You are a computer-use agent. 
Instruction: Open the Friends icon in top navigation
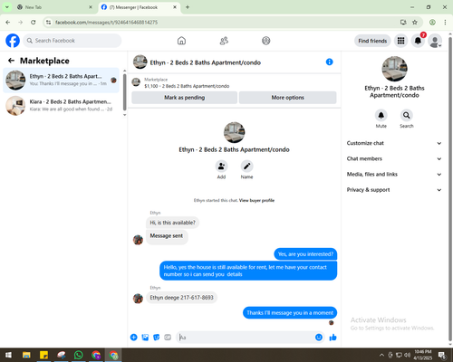point(224,41)
